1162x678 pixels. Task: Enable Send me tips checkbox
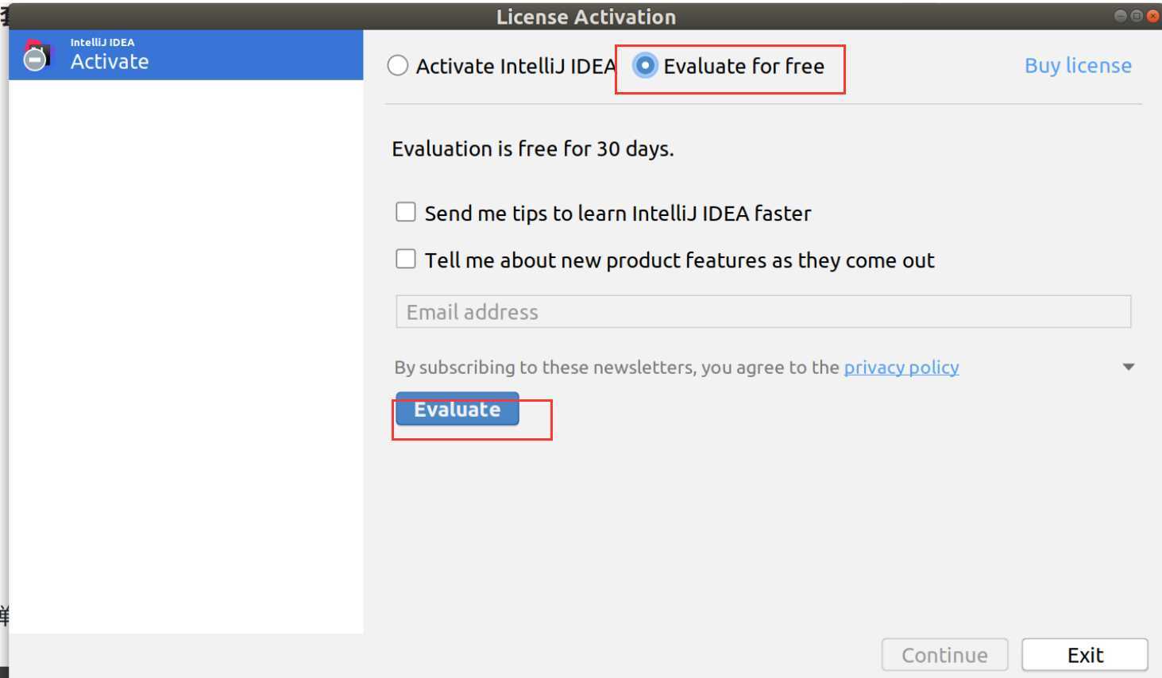tap(406, 212)
